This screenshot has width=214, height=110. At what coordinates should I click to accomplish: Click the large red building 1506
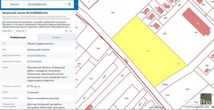pos(196,22)
